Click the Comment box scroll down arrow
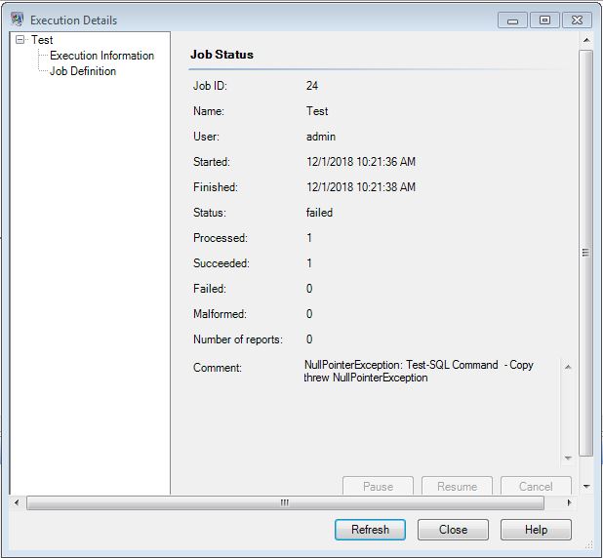This screenshot has height=558, width=603. coord(568,458)
